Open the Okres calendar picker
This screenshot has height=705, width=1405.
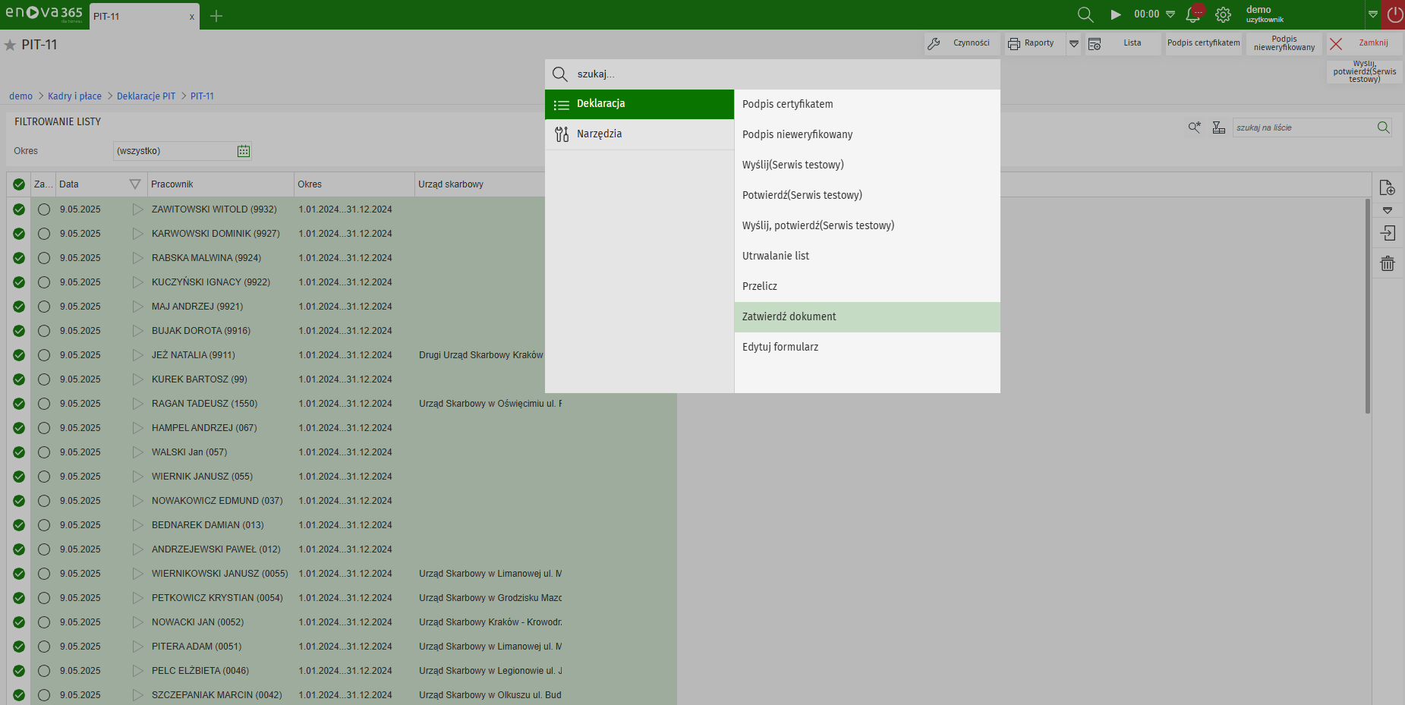pos(244,151)
